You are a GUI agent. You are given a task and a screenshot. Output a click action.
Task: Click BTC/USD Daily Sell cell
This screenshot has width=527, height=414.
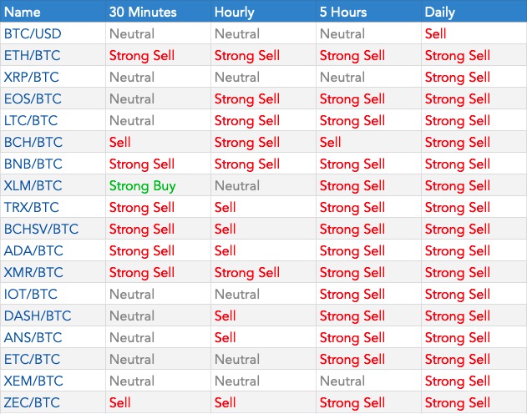[x=435, y=34]
